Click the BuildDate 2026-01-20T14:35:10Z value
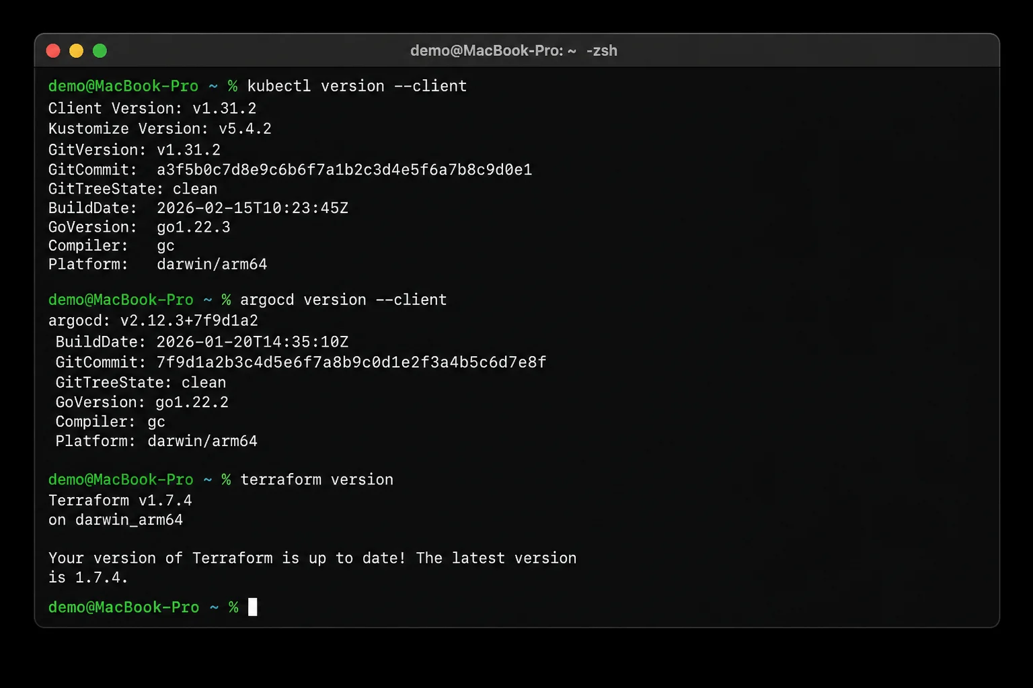This screenshot has height=688, width=1033. point(253,342)
